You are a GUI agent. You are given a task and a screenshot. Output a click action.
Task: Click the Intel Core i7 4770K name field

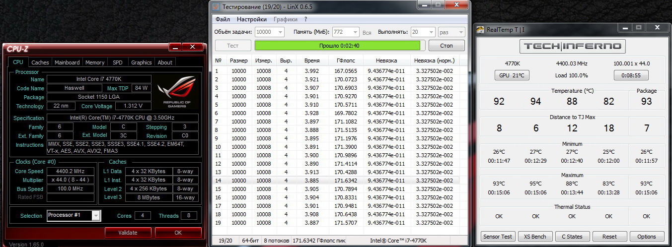pyautogui.click(x=99, y=79)
